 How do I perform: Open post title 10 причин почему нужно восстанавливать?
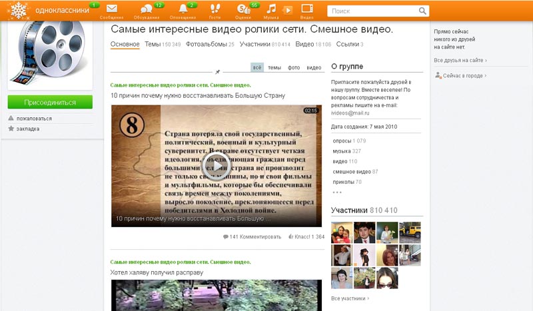coord(197,95)
